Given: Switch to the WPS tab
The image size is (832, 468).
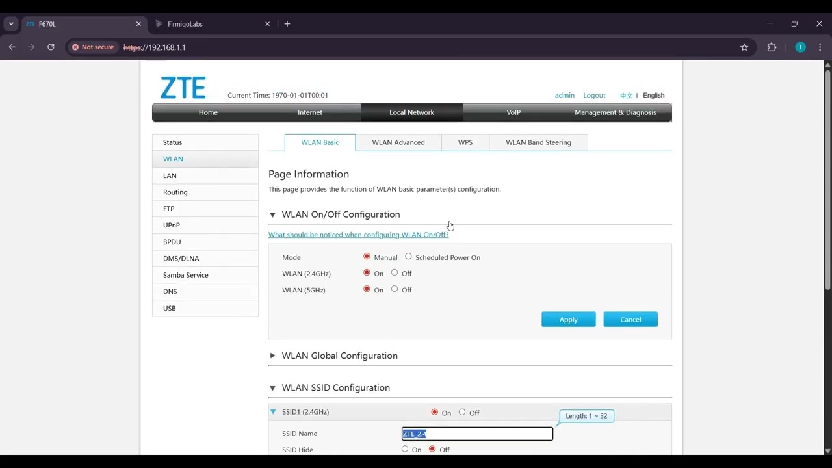Looking at the screenshot, I should (465, 142).
